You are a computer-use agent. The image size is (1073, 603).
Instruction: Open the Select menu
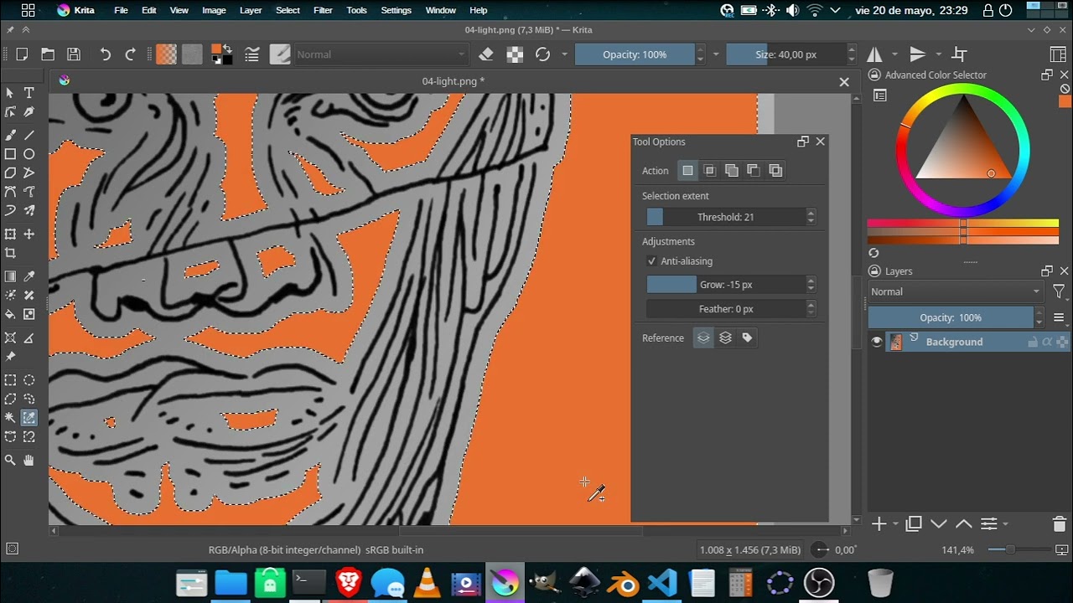point(288,10)
